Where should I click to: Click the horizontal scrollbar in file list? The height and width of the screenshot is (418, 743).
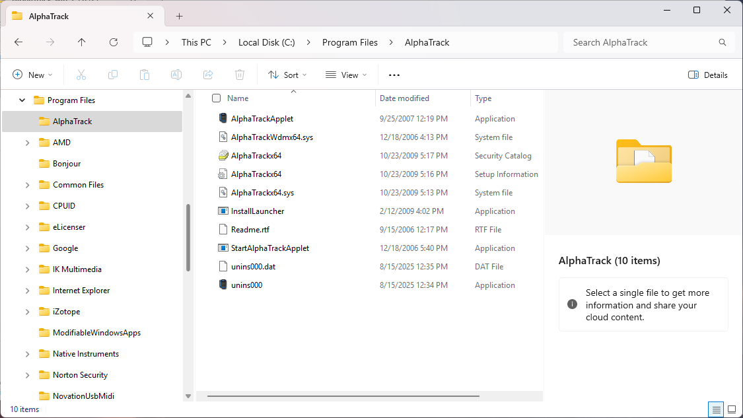tap(343, 396)
